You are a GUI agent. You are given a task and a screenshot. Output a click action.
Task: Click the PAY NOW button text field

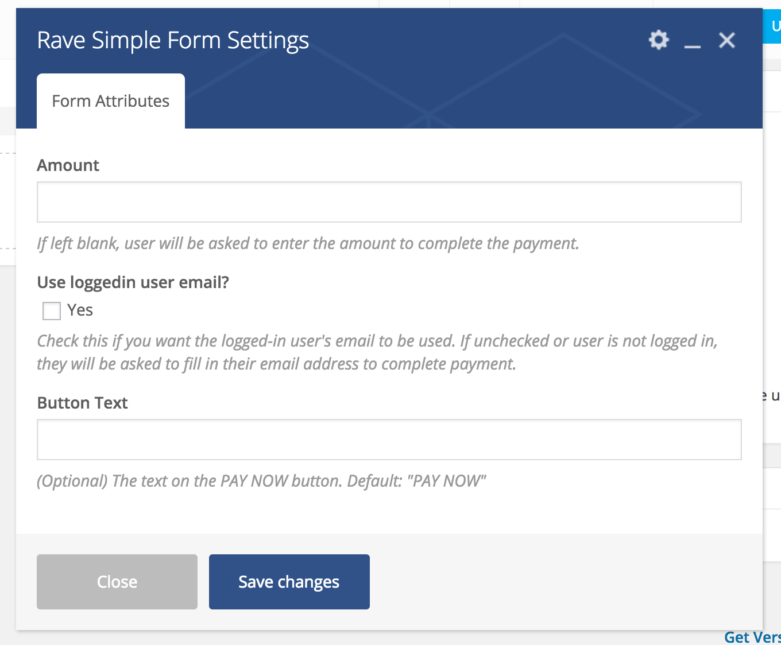point(389,440)
